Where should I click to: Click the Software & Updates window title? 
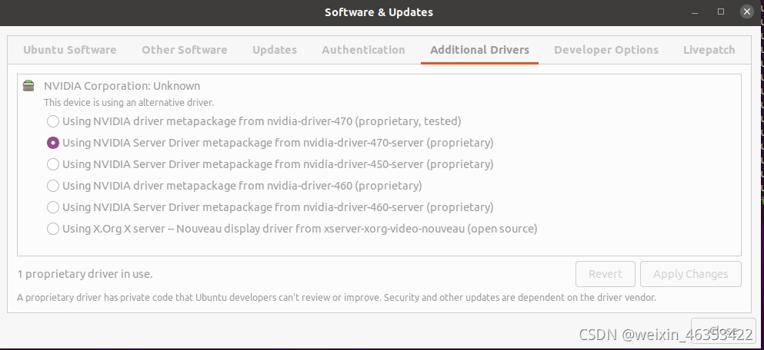coord(379,12)
